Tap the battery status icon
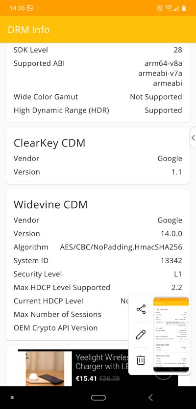The width and height of the screenshot is (196, 409). 184,8
